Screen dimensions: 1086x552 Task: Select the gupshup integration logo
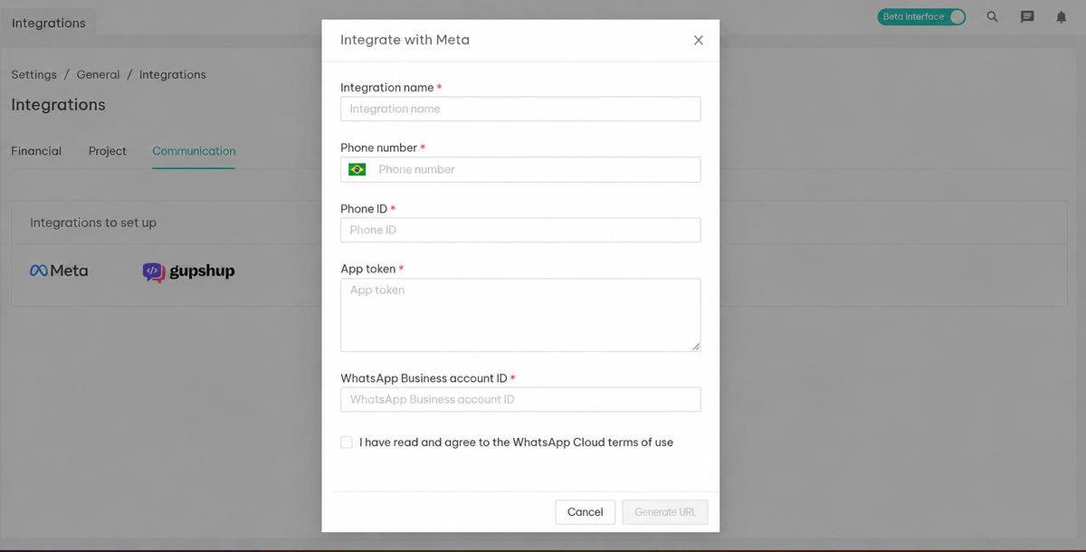[188, 271]
